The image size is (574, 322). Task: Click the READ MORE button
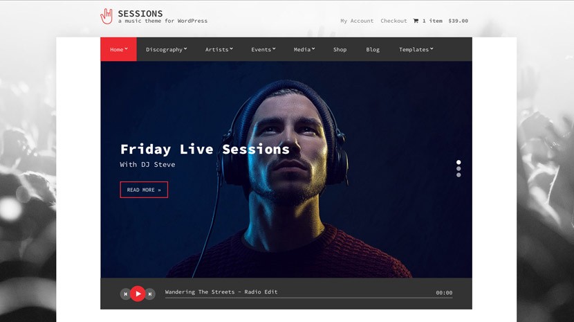point(144,190)
